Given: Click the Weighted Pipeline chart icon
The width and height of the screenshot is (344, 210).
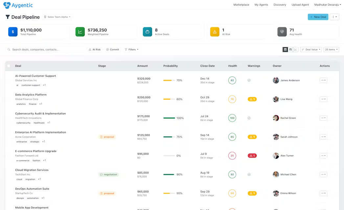Looking at the screenshot, I should coord(80,32).
